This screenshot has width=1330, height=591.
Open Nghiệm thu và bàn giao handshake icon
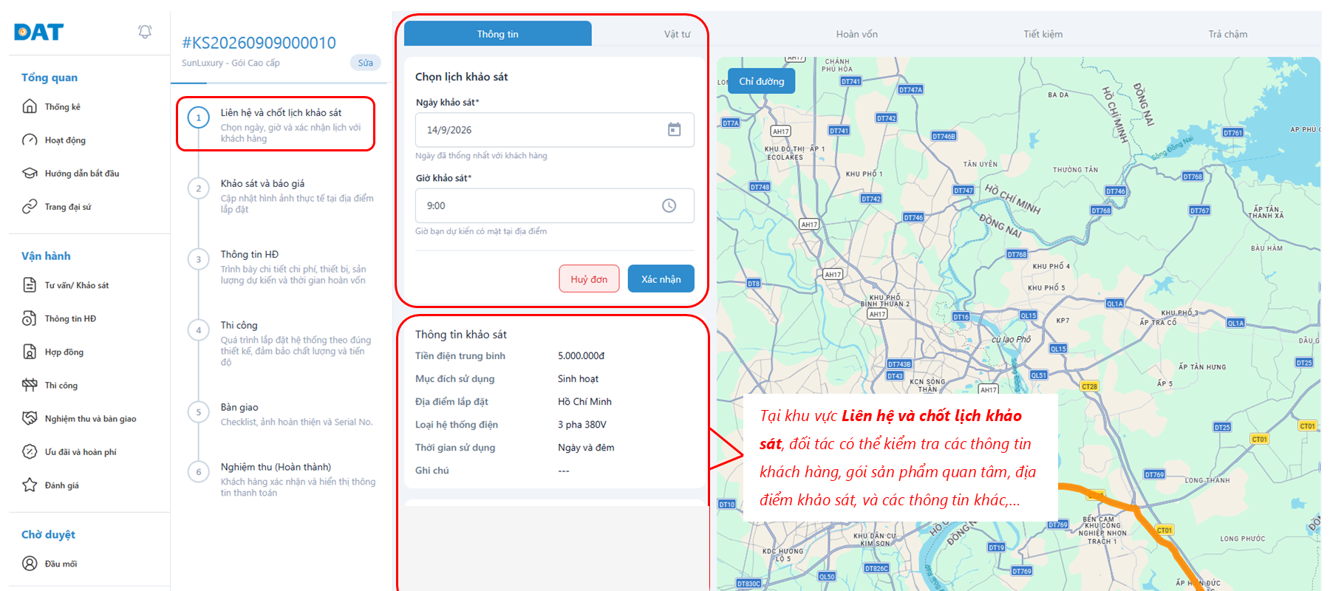[x=30, y=418]
